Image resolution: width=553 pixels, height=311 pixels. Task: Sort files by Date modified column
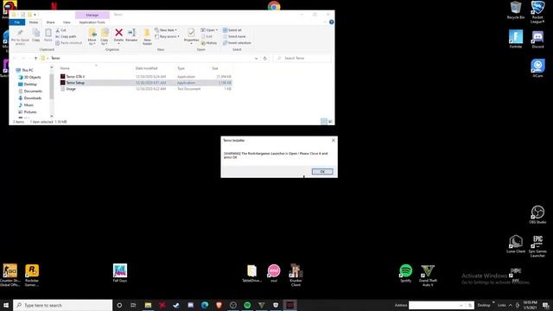(x=146, y=68)
